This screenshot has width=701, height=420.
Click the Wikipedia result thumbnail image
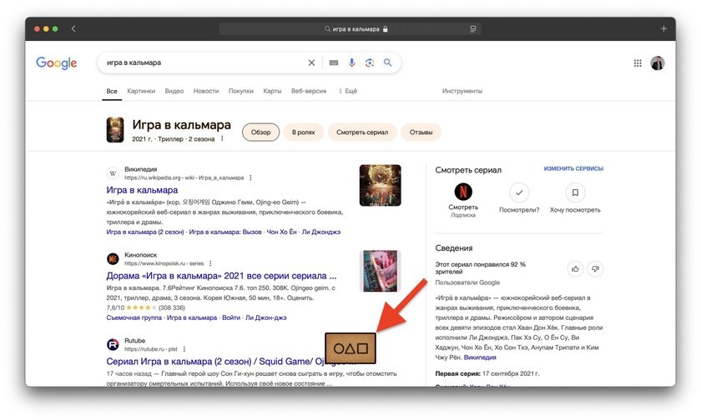click(x=380, y=185)
